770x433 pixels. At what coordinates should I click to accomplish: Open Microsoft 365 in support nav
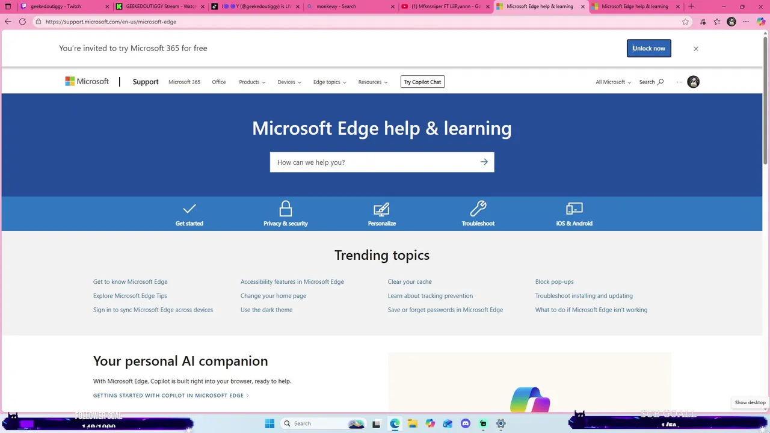[184, 82]
